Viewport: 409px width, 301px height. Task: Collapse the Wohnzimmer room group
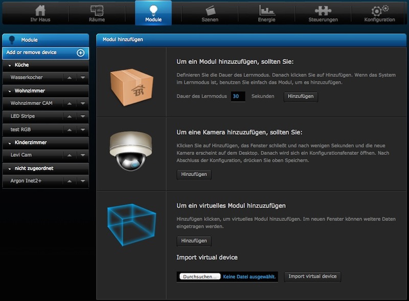(x=10, y=91)
